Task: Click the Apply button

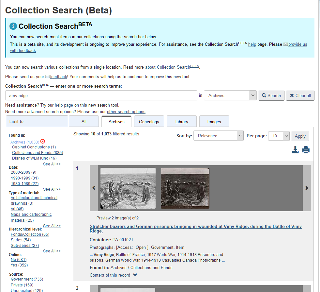Action: click(300, 136)
